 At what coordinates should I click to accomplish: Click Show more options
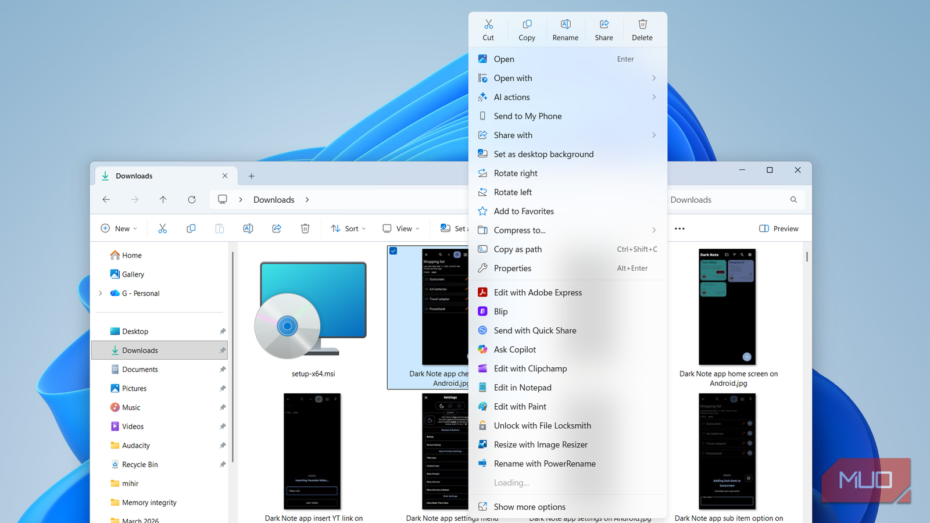pos(568,507)
